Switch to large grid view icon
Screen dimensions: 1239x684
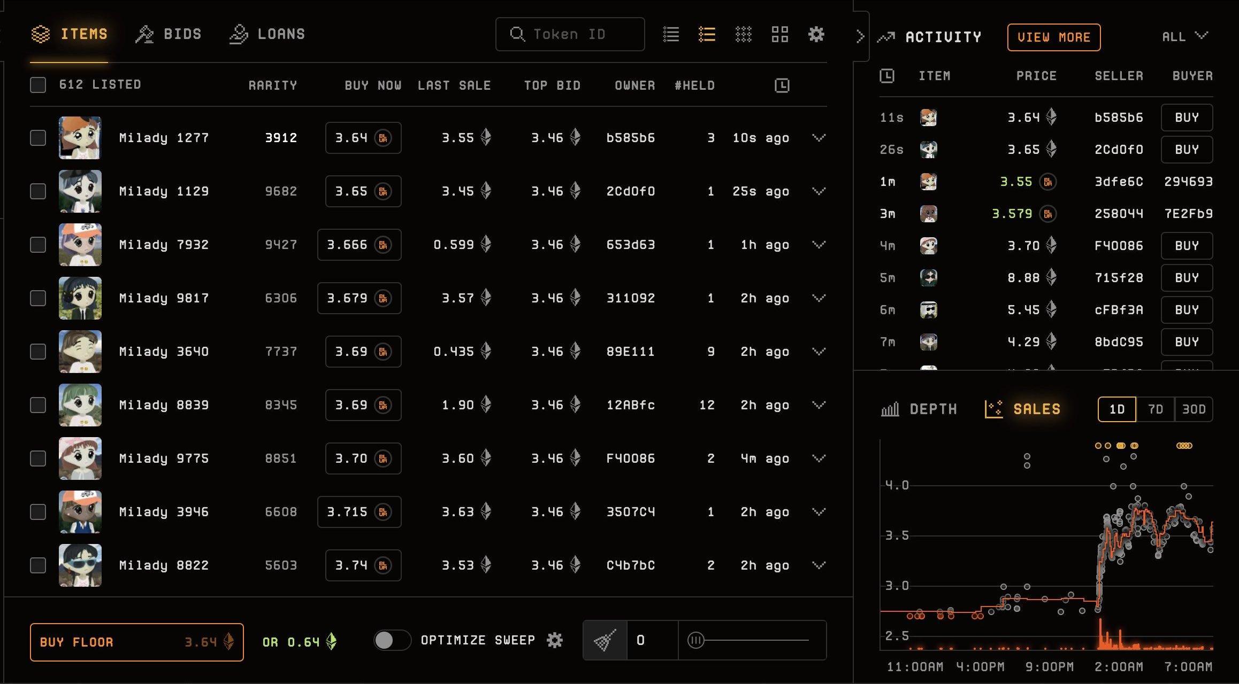tap(780, 35)
